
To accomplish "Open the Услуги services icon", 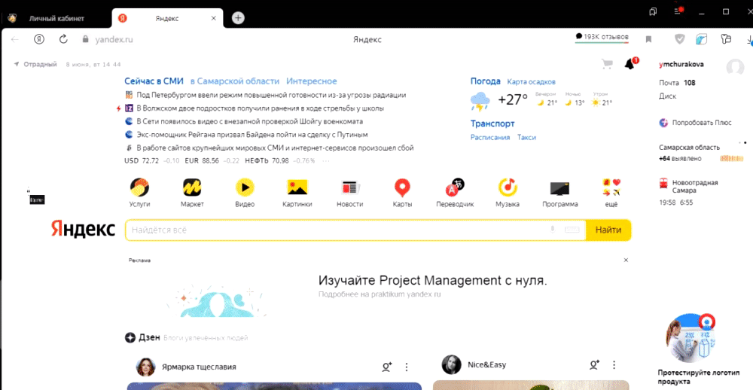I will 139,187.
